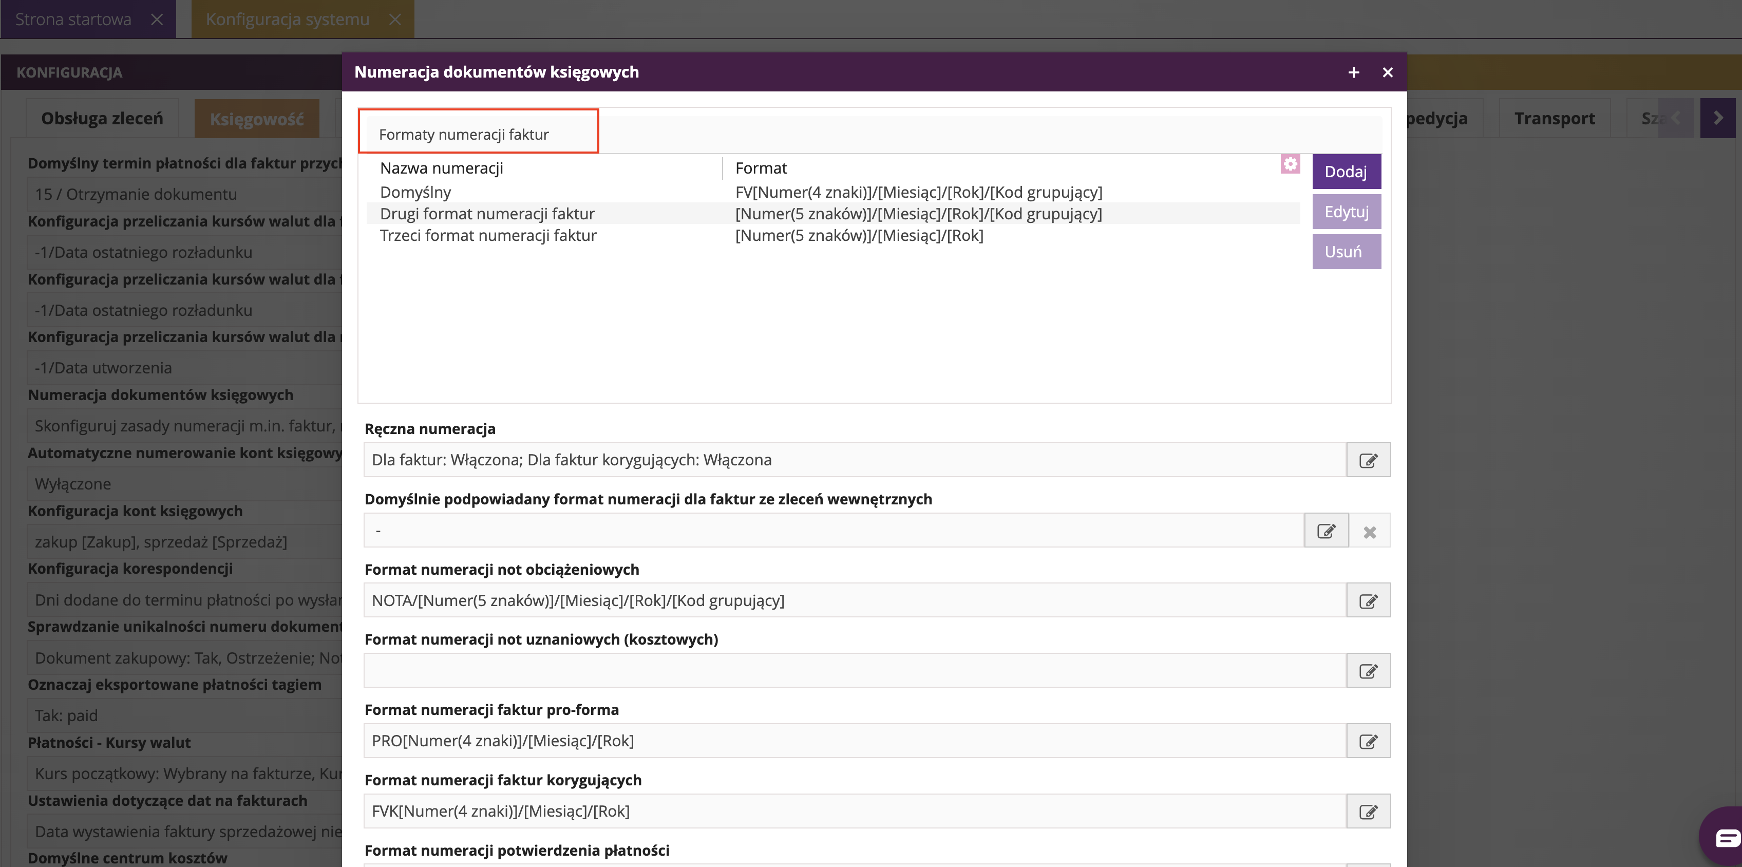Select the Trzeci format numeracji faktur row
Viewport: 1742px width, 867px height.
(487, 235)
